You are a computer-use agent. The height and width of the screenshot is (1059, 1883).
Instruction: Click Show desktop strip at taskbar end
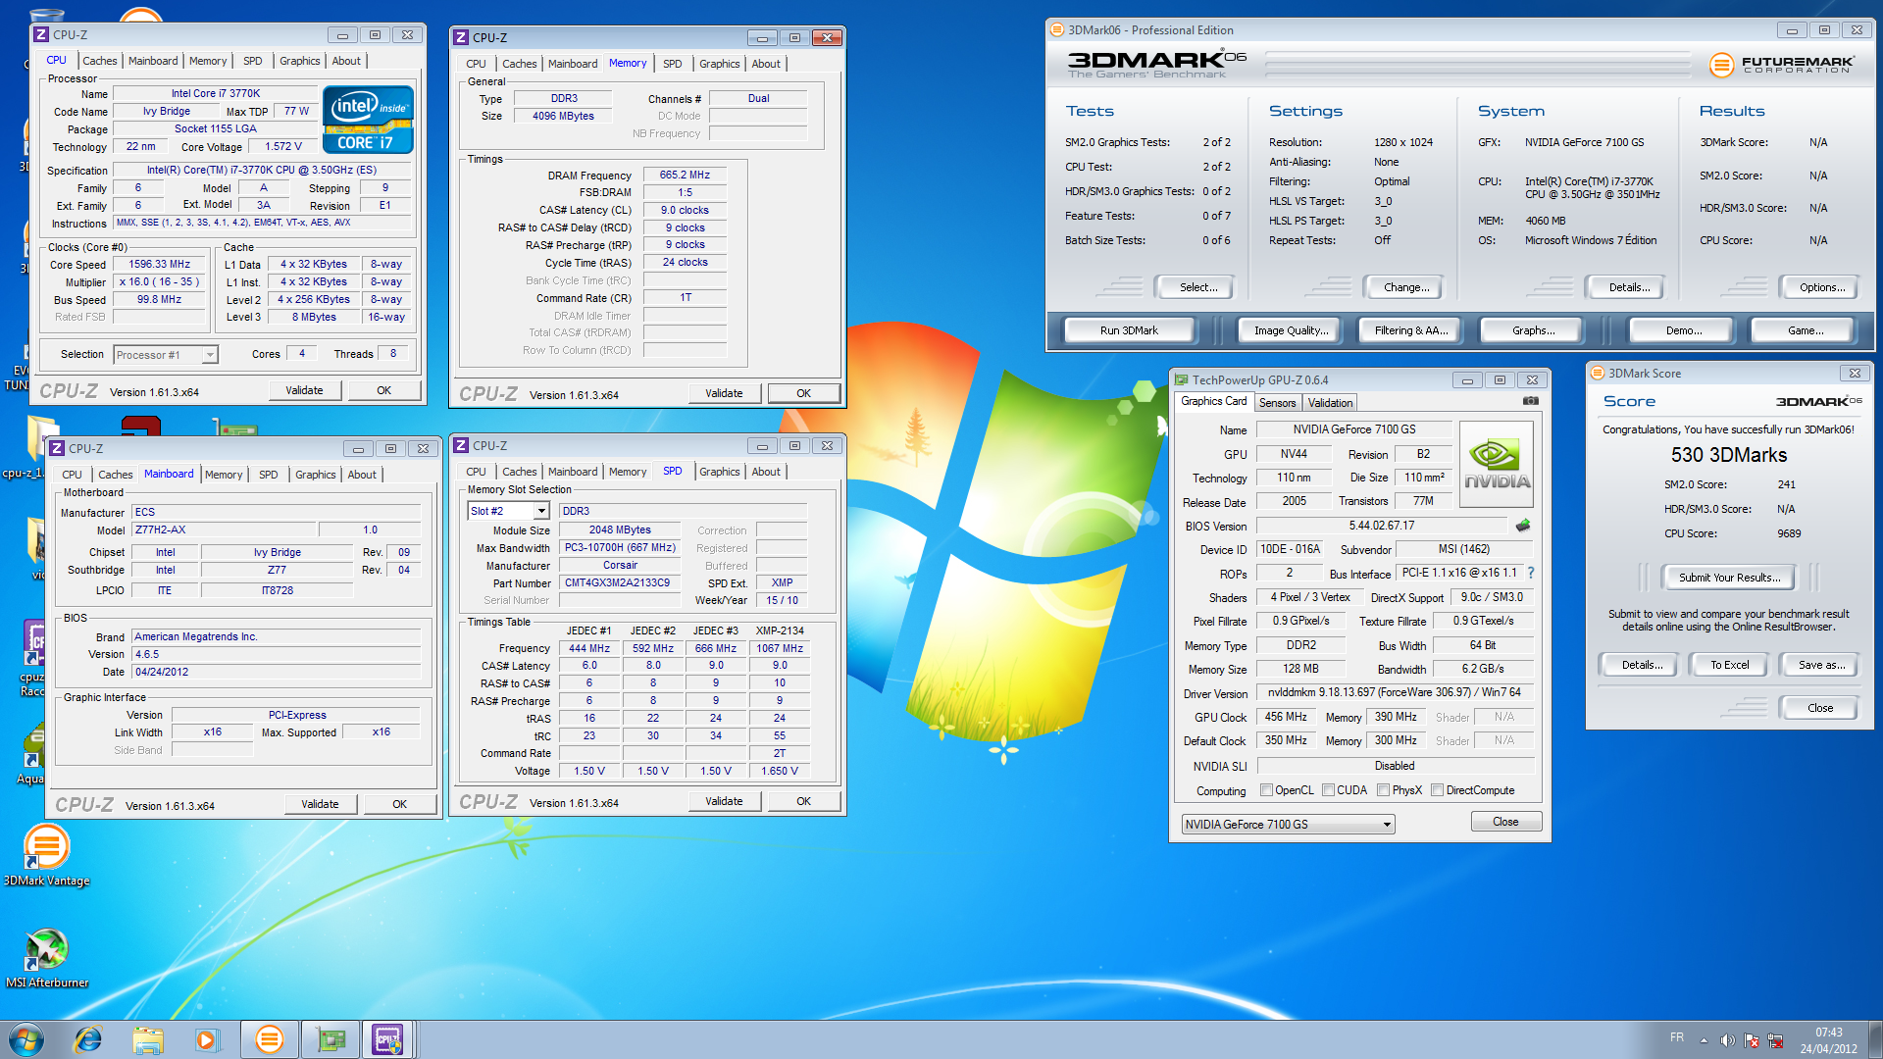(x=1875, y=1039)
